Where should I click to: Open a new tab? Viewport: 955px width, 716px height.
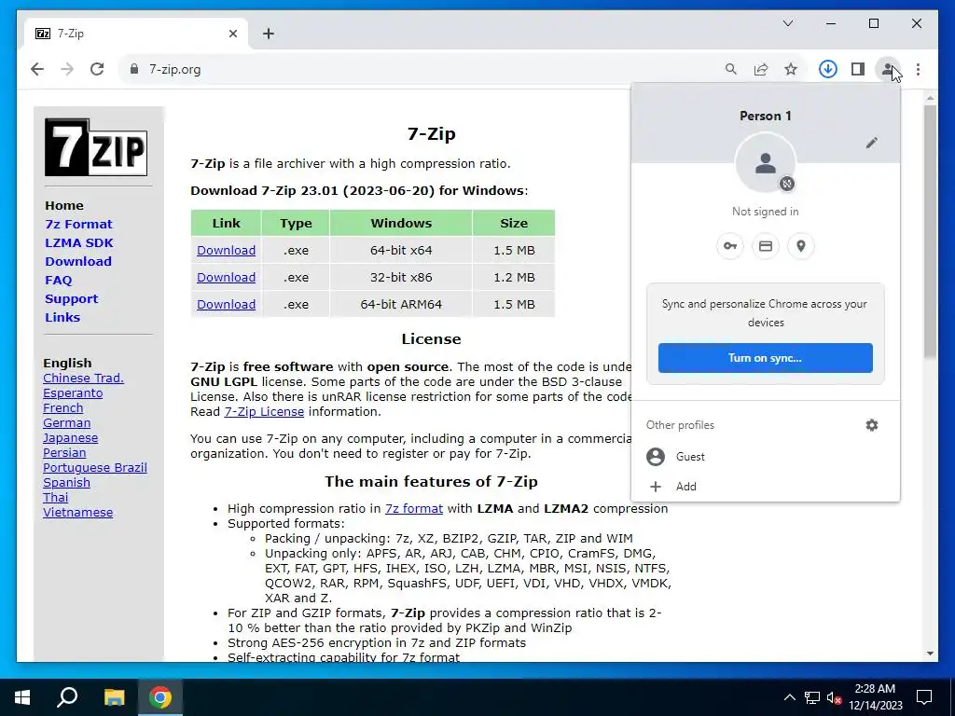(x=269, y=34)
